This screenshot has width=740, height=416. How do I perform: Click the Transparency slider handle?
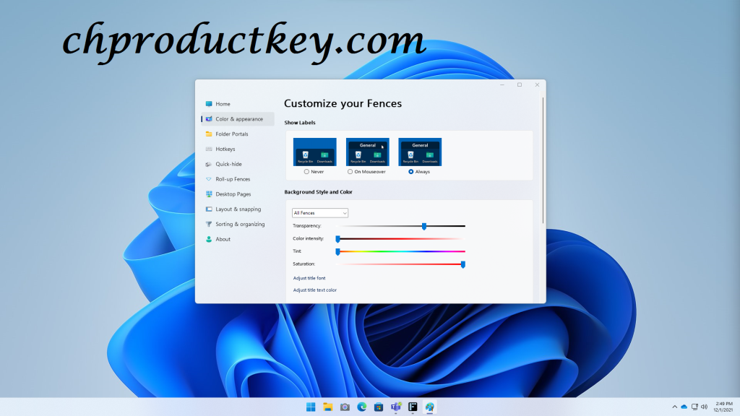tap(424, 226)
